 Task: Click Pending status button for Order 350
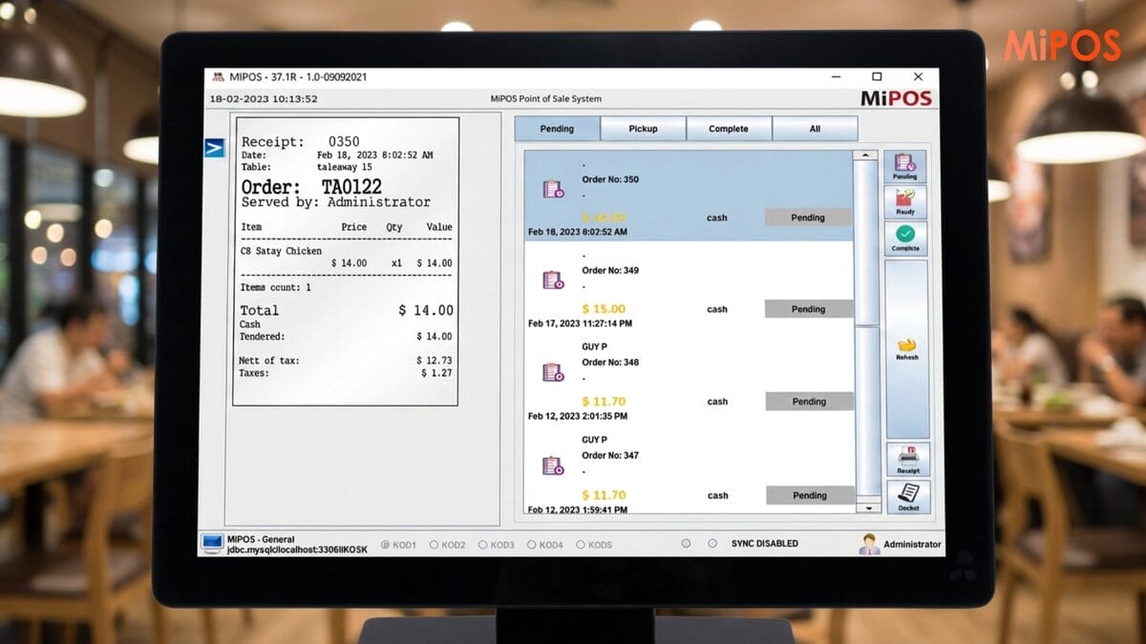tap(808, 218)
